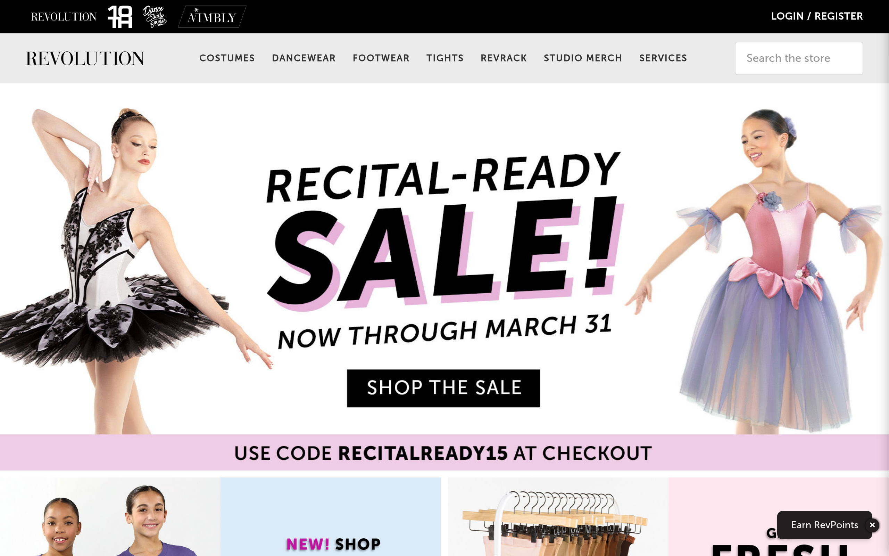The width and height of the screenshot is (889, 556).
Task: Open the Tights menu
Action: click(x=445, y=58)
